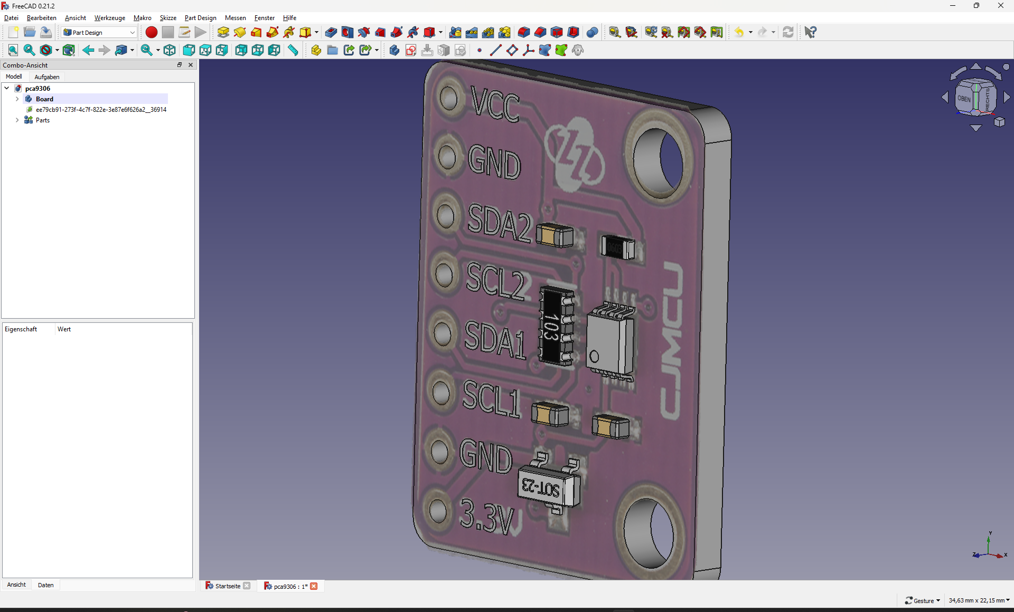
Task: Select the Pocket tool icon
Action: [x=331, y=32]
